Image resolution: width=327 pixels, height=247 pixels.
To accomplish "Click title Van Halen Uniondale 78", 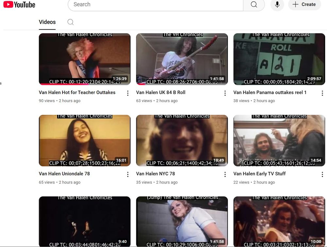I will click(64, 174).
